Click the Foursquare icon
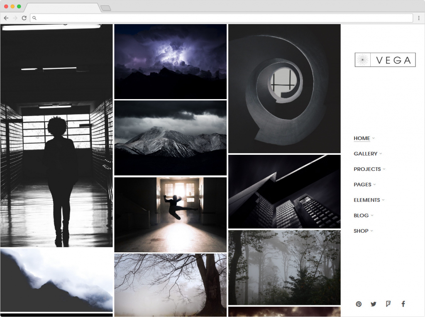Viewport: 425px width, 317px height. [x=388, y=304]
